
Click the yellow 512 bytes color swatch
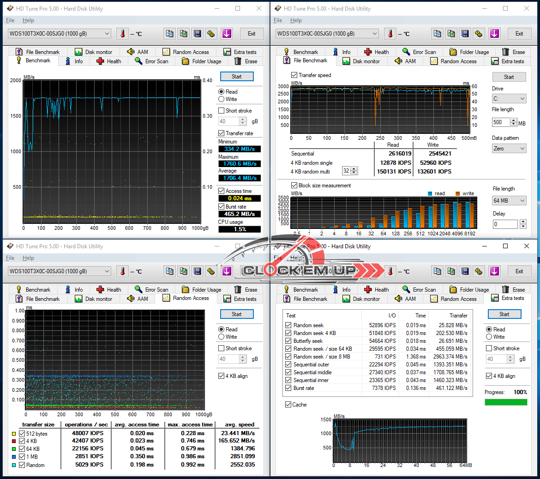[14, 434]
